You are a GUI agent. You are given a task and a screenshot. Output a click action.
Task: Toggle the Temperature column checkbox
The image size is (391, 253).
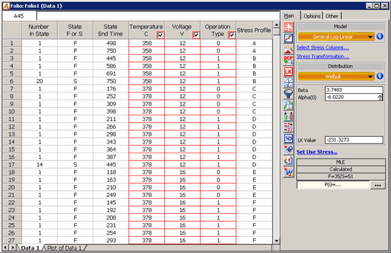click(160, 35)
